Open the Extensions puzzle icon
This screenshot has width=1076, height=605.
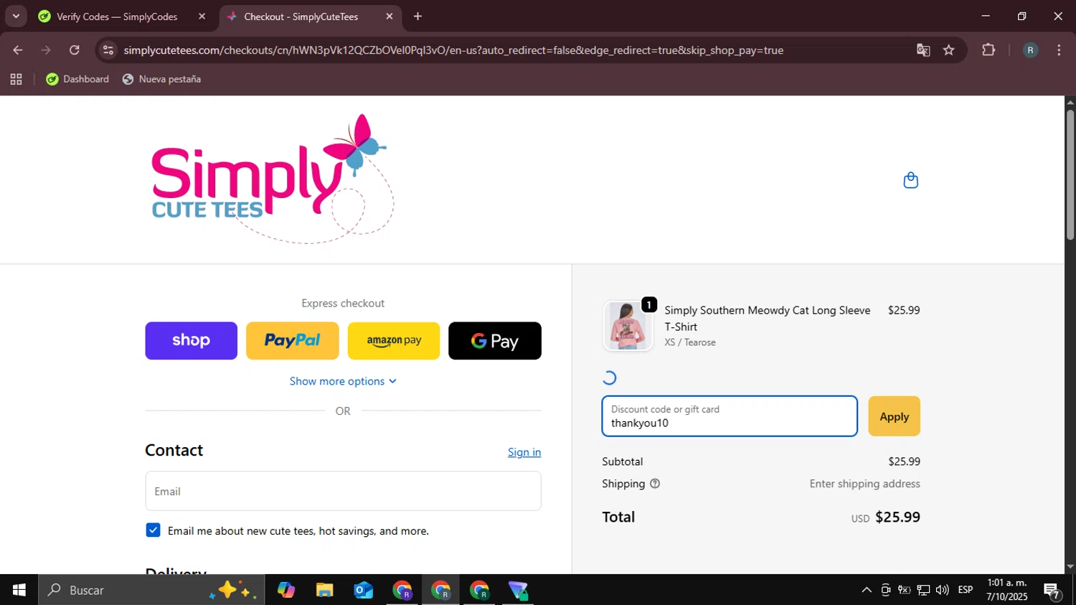click(x=988, y=50)
